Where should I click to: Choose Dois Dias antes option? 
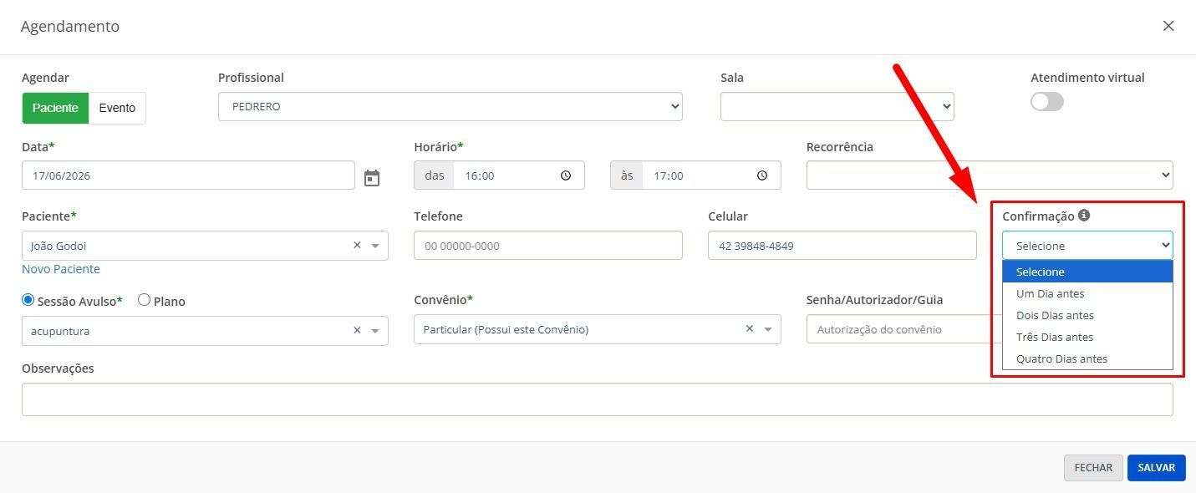pyautogui.click(x=1087, y=315)
